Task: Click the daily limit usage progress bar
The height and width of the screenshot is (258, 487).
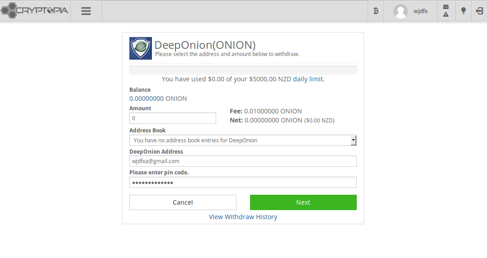Action: [x=243, y=70]
